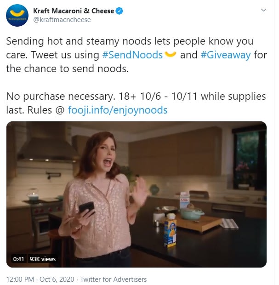The width and height of the screenshot is (279, 285).
Task: Expand the tweet options chevron
Action: pos(263,10)
